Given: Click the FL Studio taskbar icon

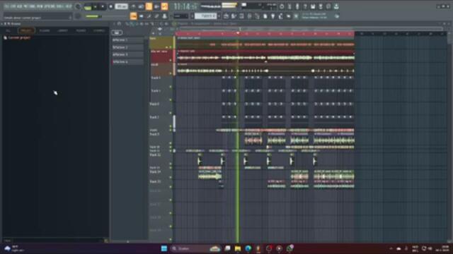Looking at the screenshot, I should click(x=258, y=248).
